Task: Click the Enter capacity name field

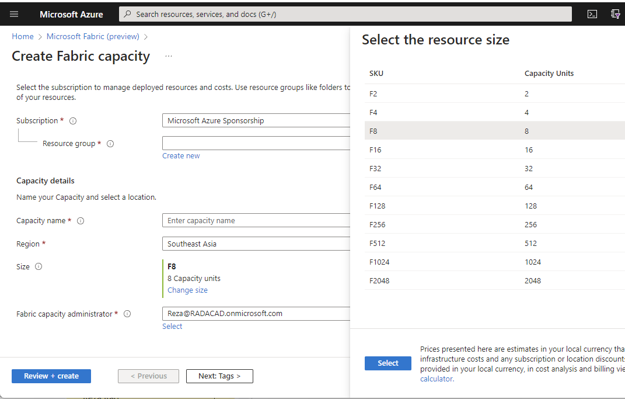Action: point(256,221)
